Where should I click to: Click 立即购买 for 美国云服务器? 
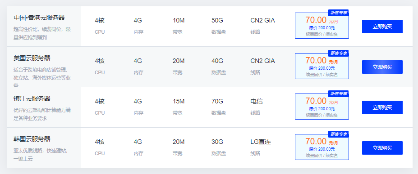point(382,67)
